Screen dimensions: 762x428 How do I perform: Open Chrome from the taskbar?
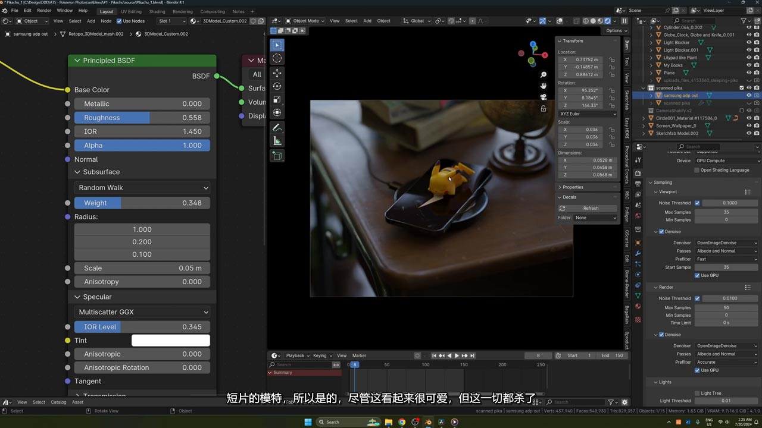coord(402,422)
